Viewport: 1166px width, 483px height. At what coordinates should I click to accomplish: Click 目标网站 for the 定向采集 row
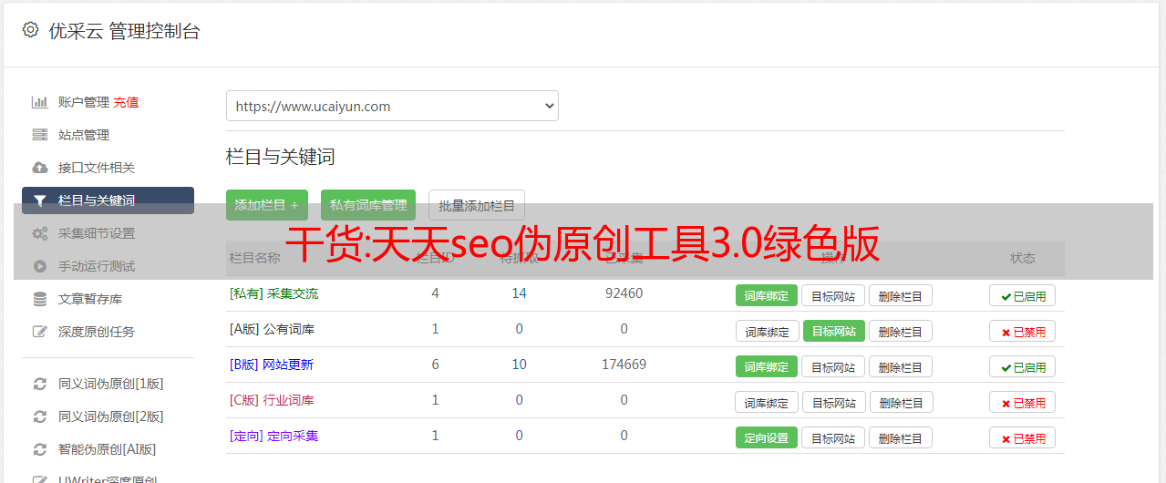pos(833,437)
